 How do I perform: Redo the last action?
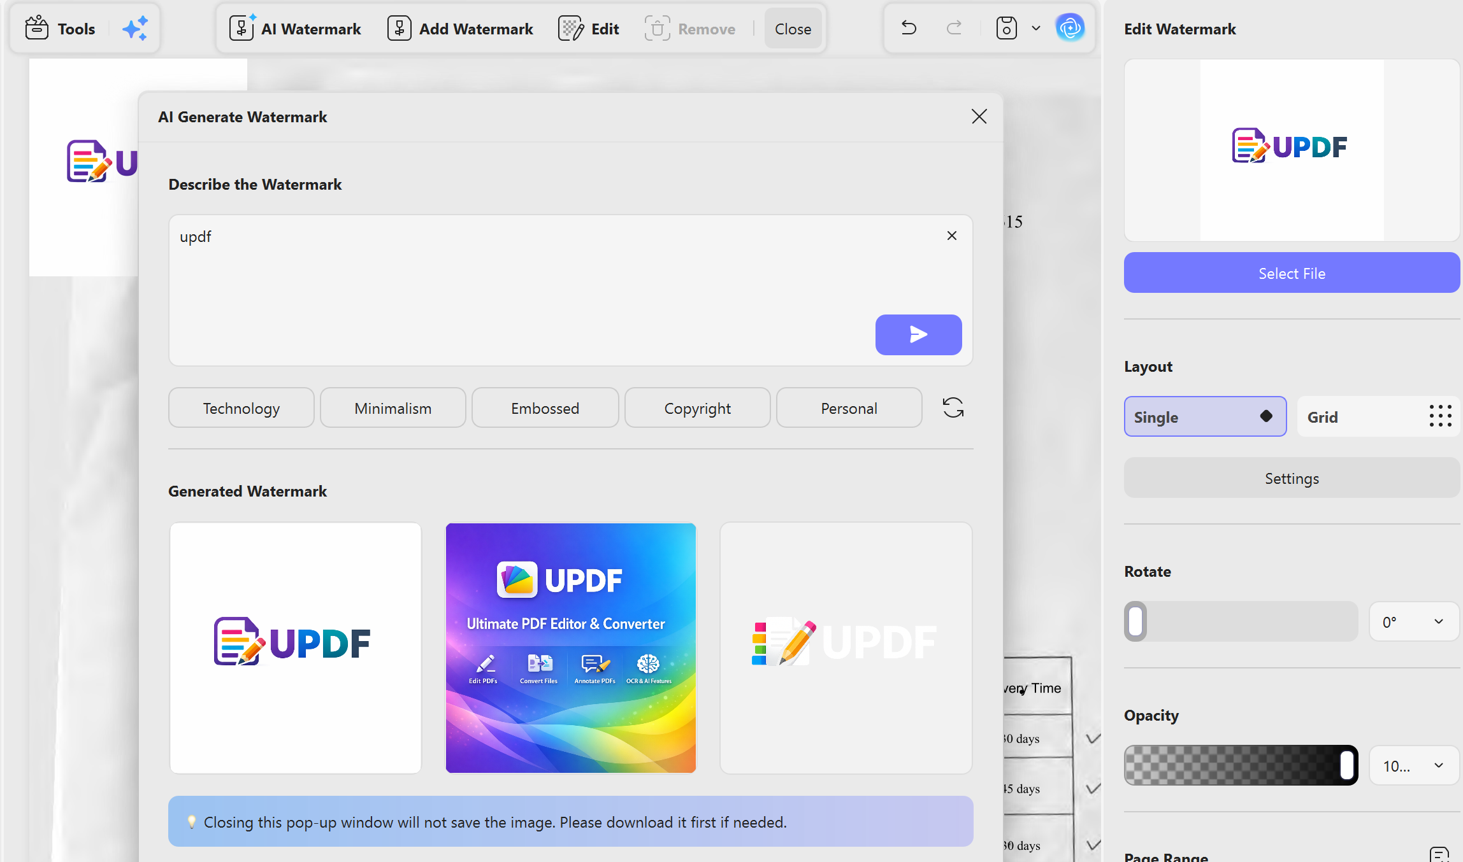point(954,28)
